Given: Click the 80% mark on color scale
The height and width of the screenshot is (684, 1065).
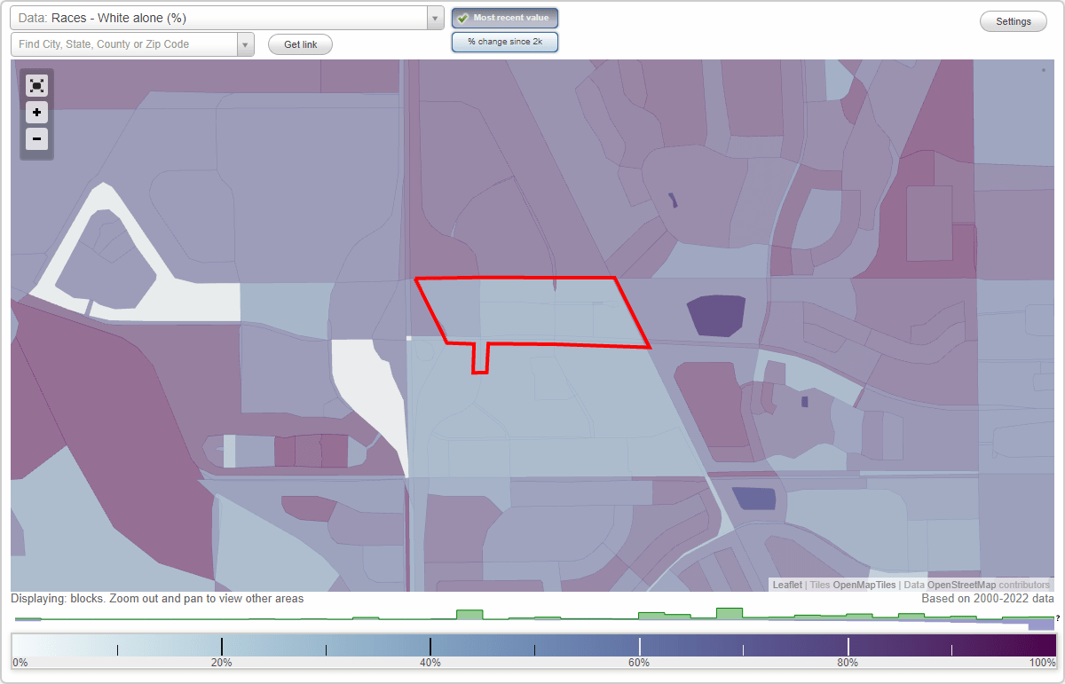Looking at the screenshot, I should pyautogui.click(x=848, y=648).
